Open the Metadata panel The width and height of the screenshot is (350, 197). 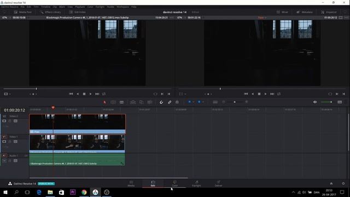pos(305,12)
